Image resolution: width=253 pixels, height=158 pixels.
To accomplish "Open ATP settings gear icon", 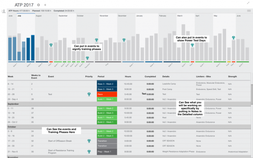I will [x=38, y=5].
